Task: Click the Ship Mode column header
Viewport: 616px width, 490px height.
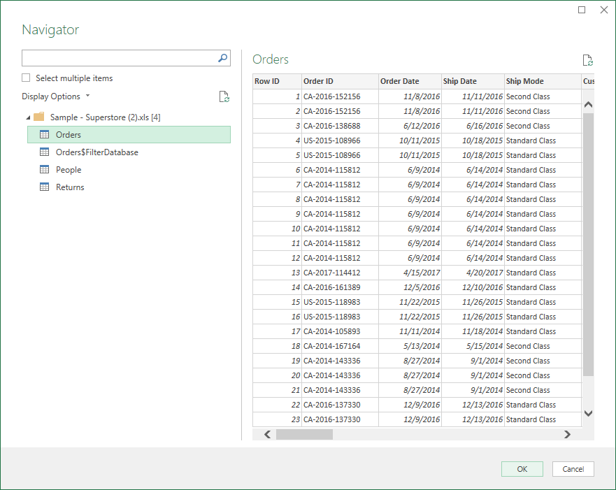Action: [542, 81]
